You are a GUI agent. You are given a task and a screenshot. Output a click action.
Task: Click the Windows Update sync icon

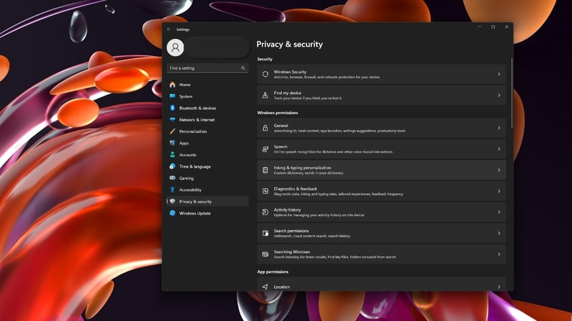(x=173, y=213)
